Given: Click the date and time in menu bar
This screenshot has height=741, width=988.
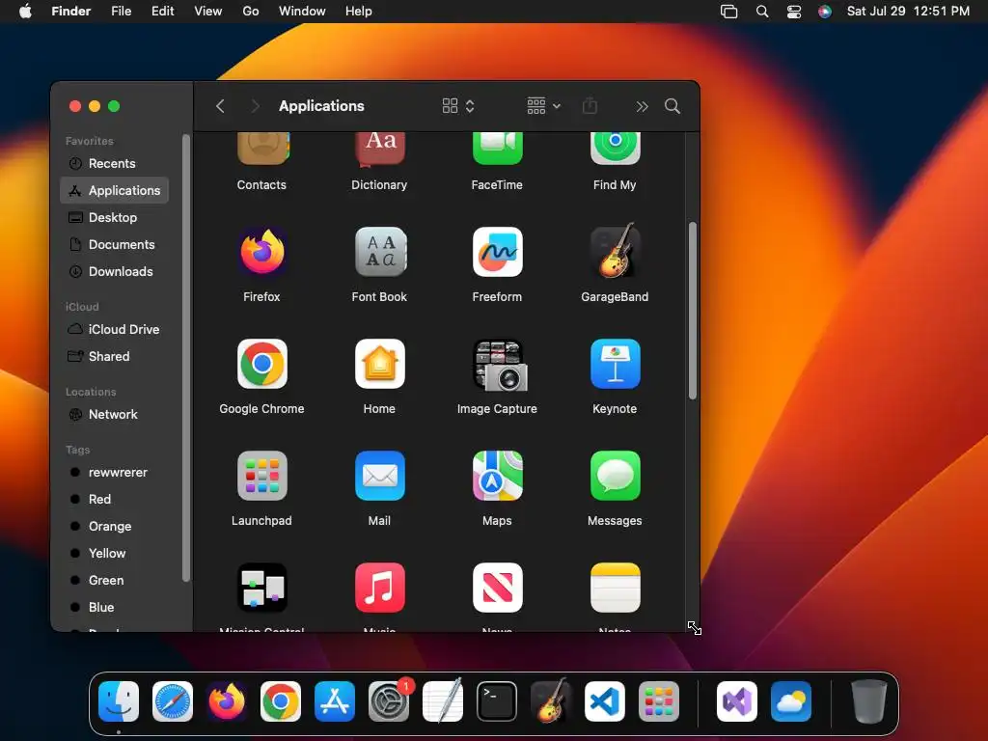Looking at the screenshot, I should coord(908,12).
